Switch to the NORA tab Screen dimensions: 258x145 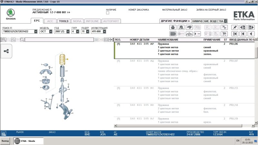pos(77,21)
